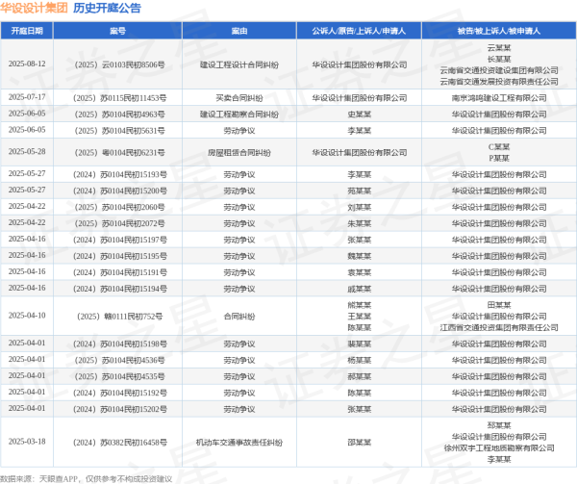Select case number (2025) 苏0104民初4535号
This screenshot has height=484, width=577.
(119, 376)
